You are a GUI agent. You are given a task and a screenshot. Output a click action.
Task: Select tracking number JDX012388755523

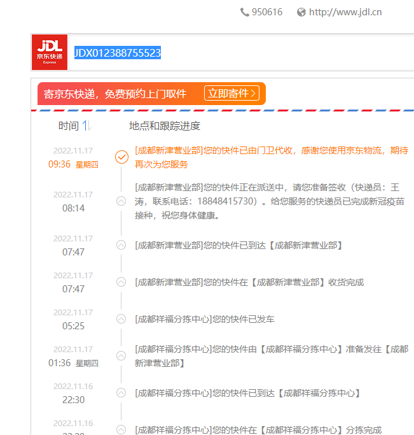tap(118, 53)
